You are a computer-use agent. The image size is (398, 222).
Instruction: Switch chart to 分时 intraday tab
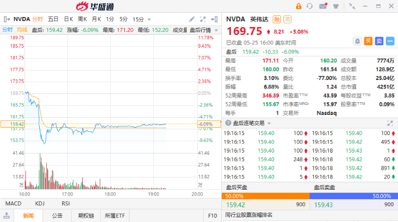pos(37,19)
